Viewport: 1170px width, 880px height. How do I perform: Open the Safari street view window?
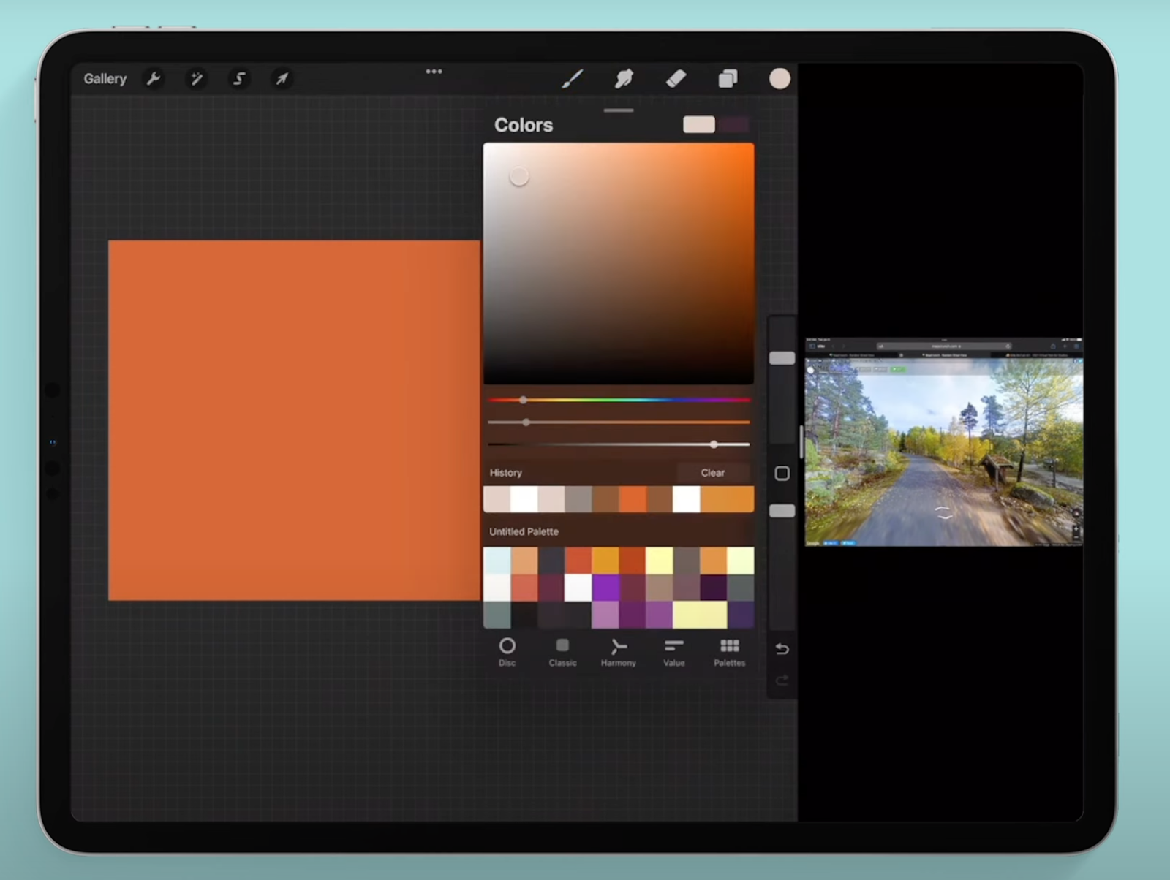coord(943,442)
